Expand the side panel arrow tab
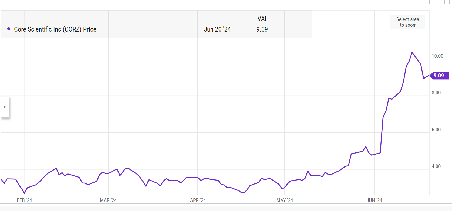The height and width of the screenshot is (211, 452). click(5, 107)
